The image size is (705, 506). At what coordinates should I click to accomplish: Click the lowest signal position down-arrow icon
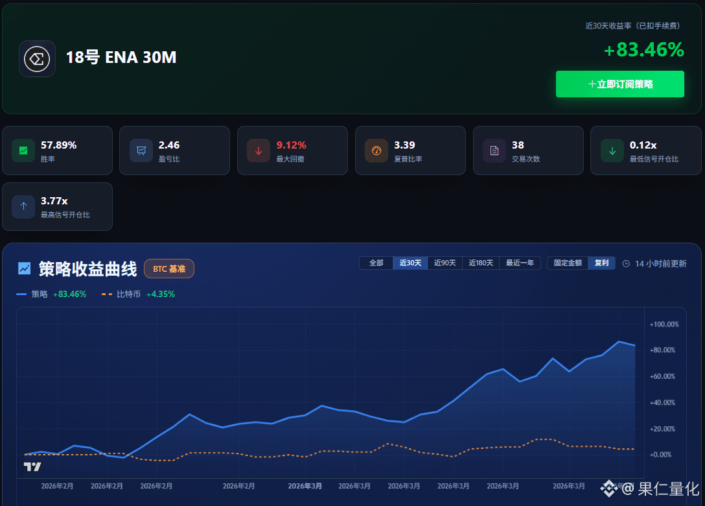point(612,151)
